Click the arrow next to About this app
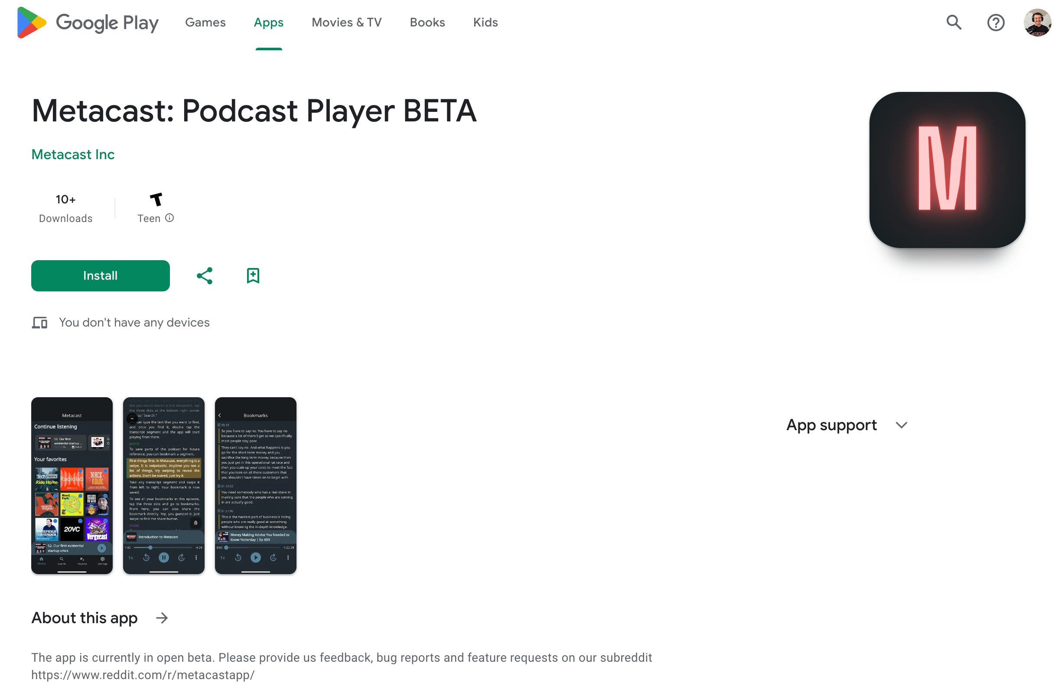The image size is (1055, 686). click(162, 618)
